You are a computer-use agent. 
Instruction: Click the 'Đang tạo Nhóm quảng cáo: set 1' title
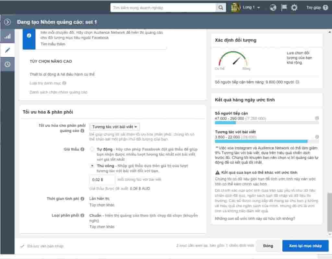[x=57, y=22]
